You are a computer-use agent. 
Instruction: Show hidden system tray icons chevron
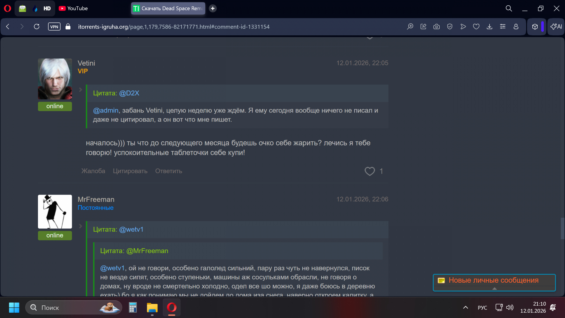point(466,308)
